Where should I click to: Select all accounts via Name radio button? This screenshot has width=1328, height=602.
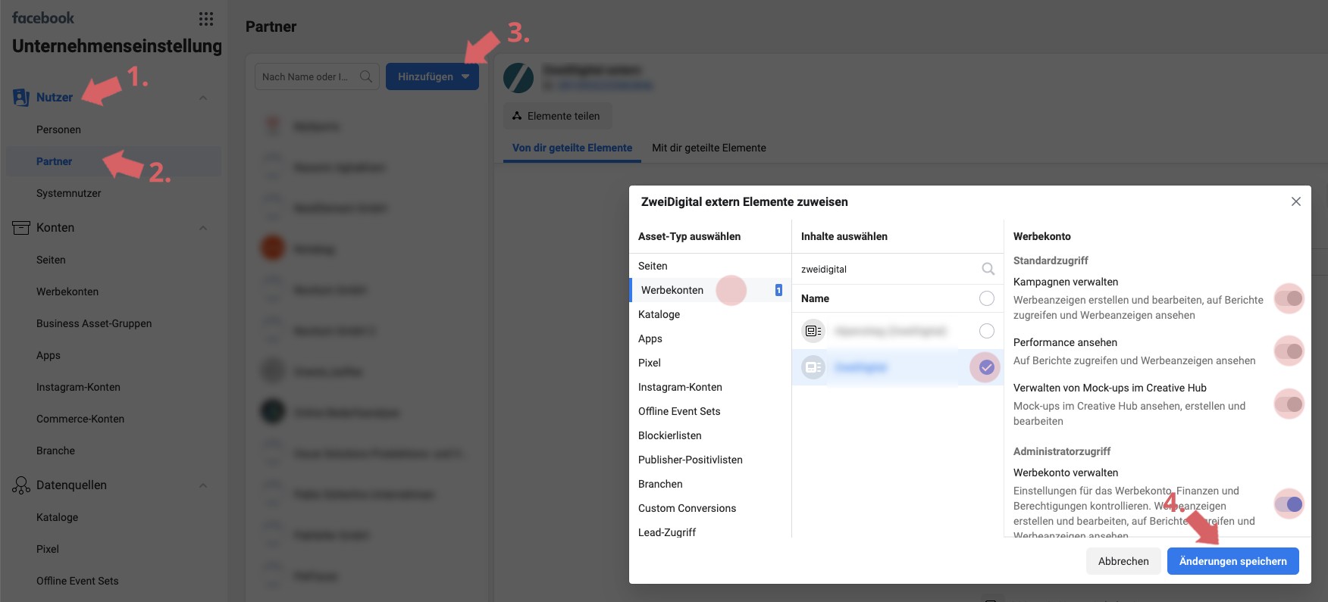(986, 298)
